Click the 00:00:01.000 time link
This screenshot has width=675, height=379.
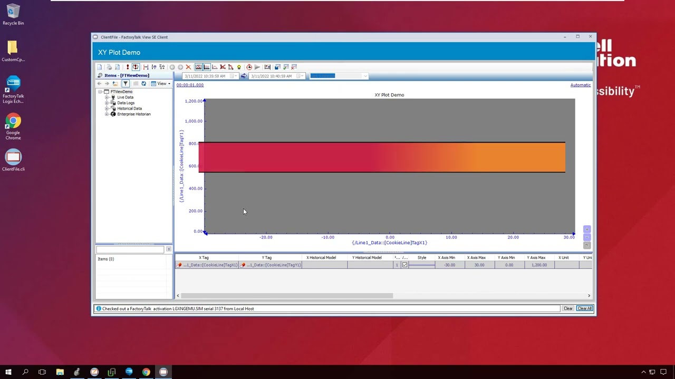pos(190,85)
